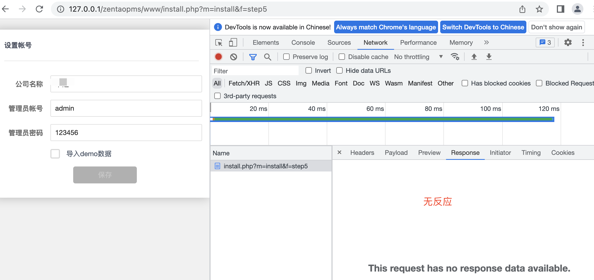Toggle the network filter funnel icon
Viewport: 594px width, 280px height.
[x=253, y=57]
